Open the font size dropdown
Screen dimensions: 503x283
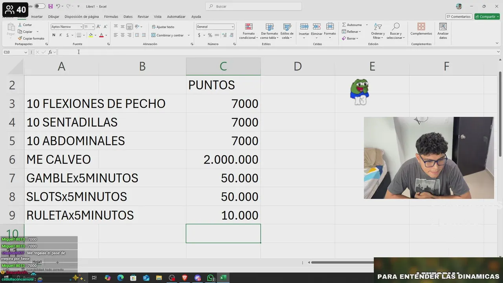(93, 27)
